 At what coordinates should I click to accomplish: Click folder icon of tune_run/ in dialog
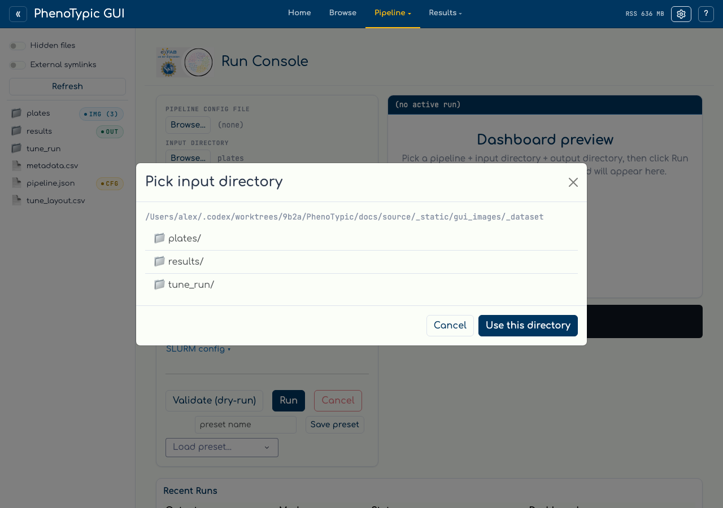(x=159, y=284)
